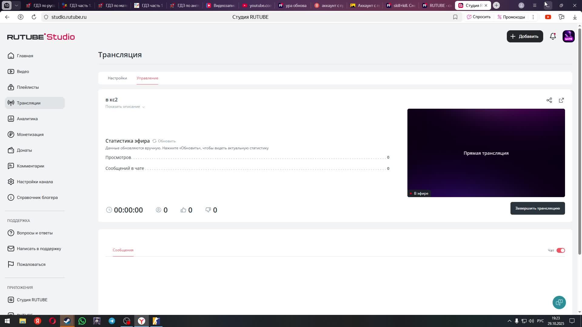Expand Показать описание
The image size is (582, 327).
125,107
